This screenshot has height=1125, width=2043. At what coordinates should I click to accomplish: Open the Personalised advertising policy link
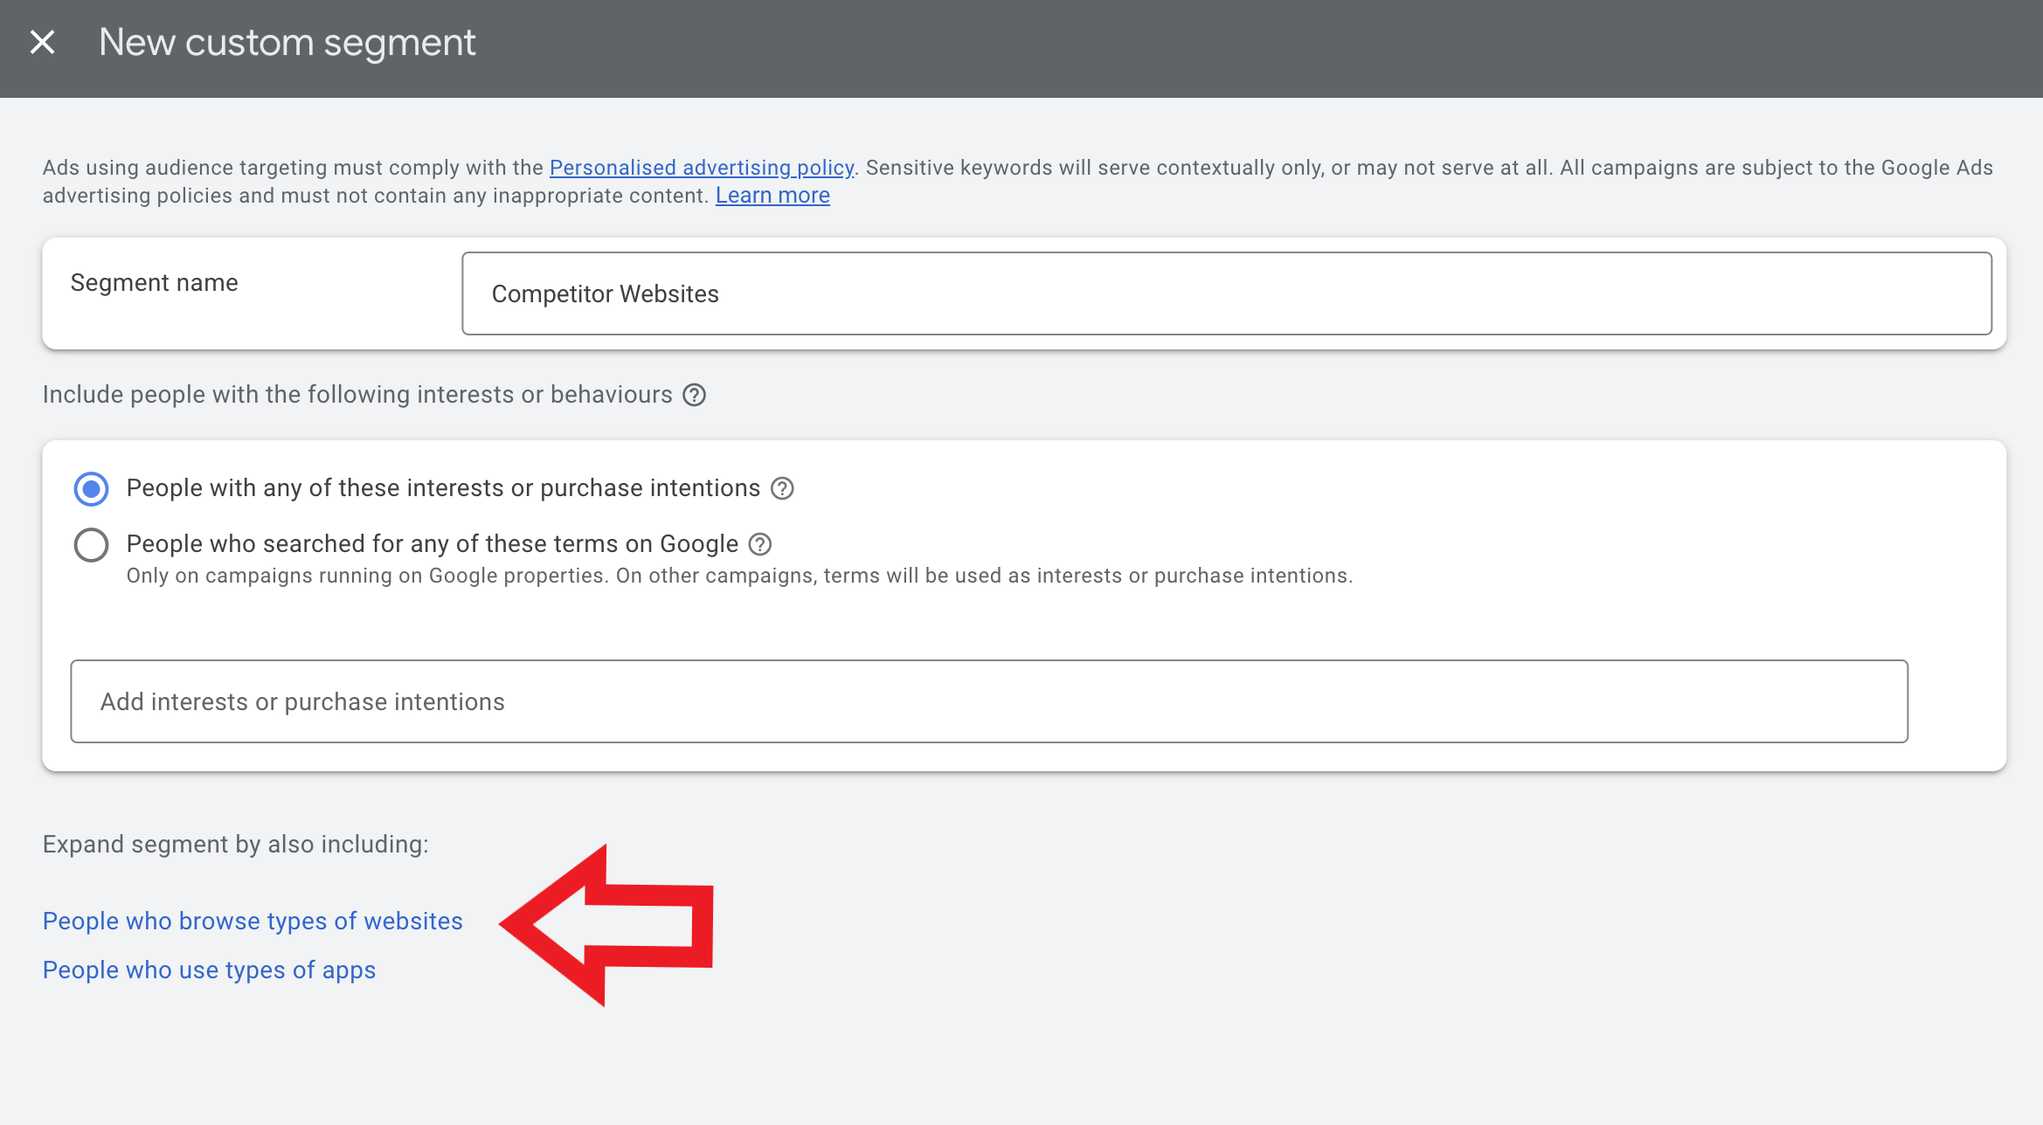(x=700, y=167)
